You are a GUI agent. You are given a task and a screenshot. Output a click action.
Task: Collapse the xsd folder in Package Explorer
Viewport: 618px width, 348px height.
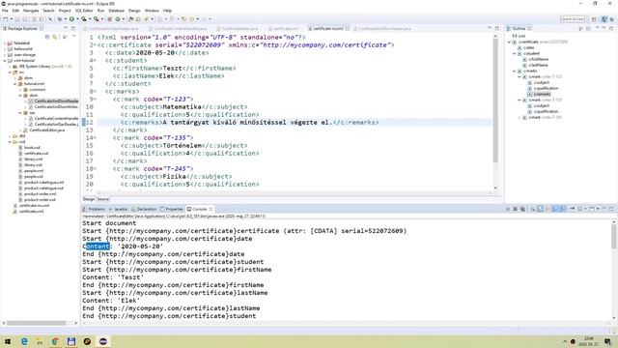(11, 142)
